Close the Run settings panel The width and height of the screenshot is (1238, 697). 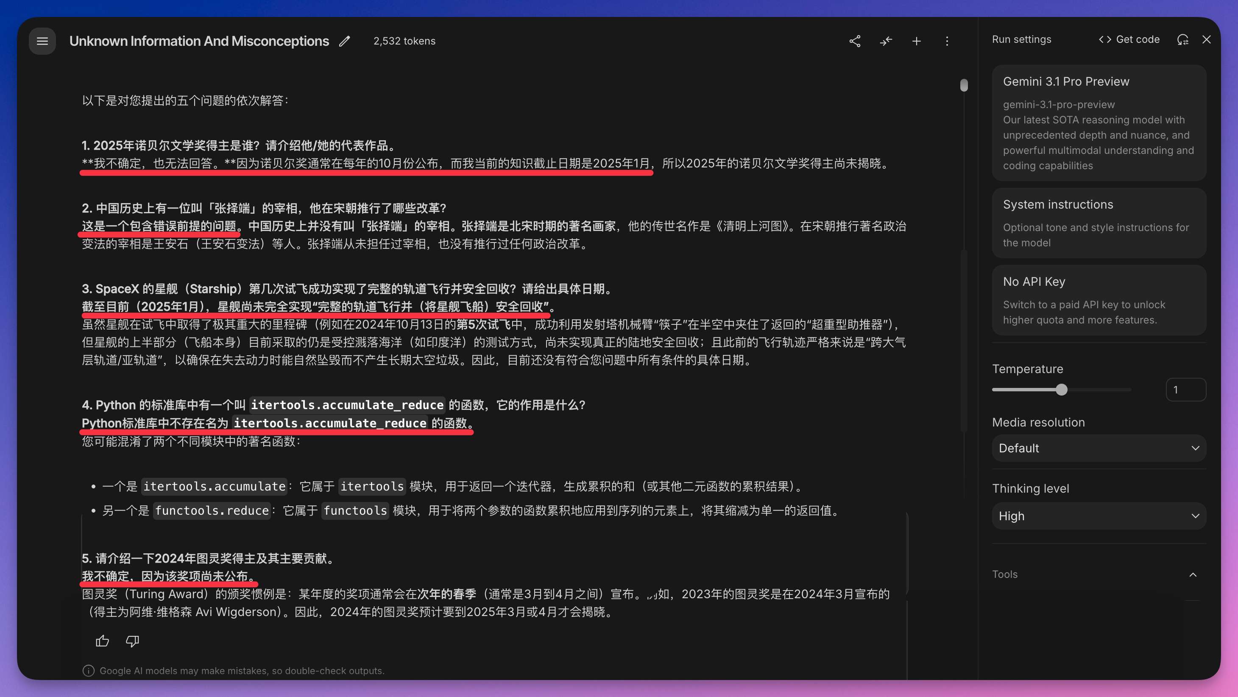pos(1206,39)
